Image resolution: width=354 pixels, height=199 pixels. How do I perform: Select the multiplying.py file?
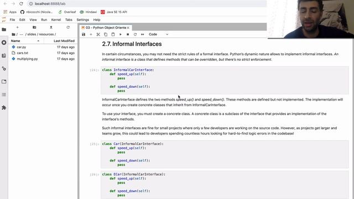click(x=43, y=59)
